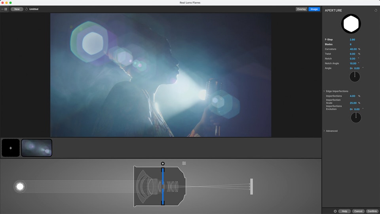The image size is (380, 214).
Task: Select the blue aperture blade in the lens
Action: click(163, 186)
